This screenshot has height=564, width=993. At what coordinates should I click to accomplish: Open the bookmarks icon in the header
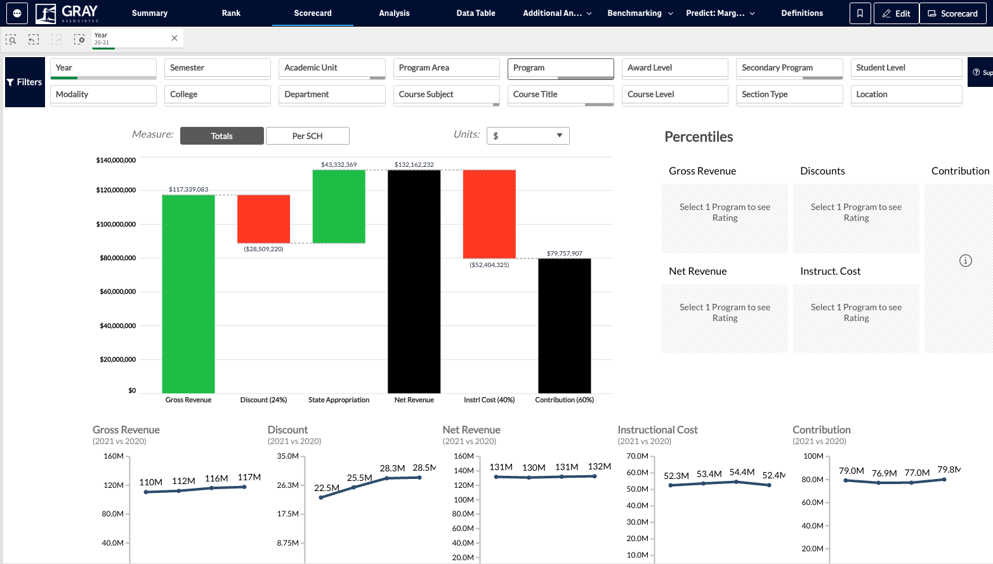pyautogui.click(x=860, y=13)
